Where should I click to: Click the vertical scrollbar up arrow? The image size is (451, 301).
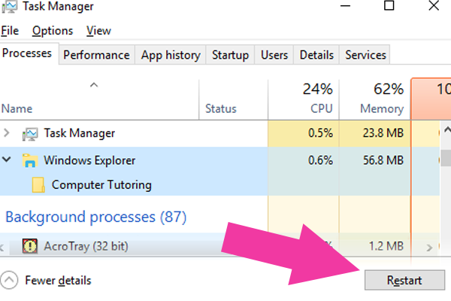[x=446, y=130]
